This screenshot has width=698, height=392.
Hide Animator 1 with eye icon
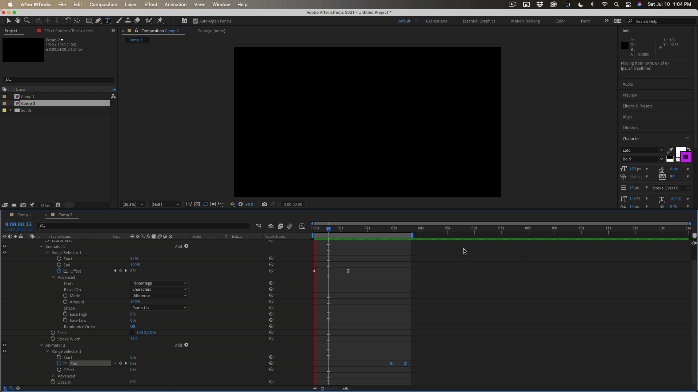[x=5, y=246]
